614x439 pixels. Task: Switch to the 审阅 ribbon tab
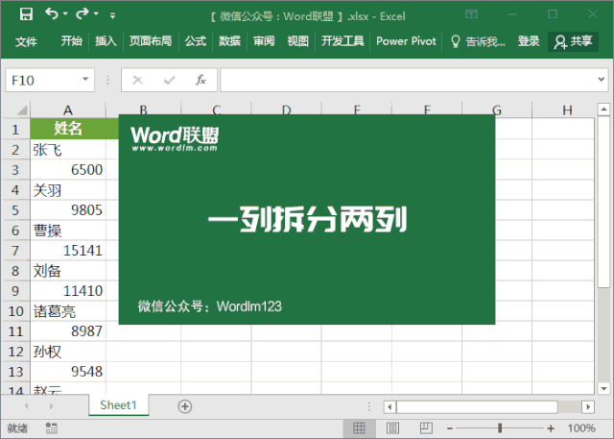coord(264,41)
